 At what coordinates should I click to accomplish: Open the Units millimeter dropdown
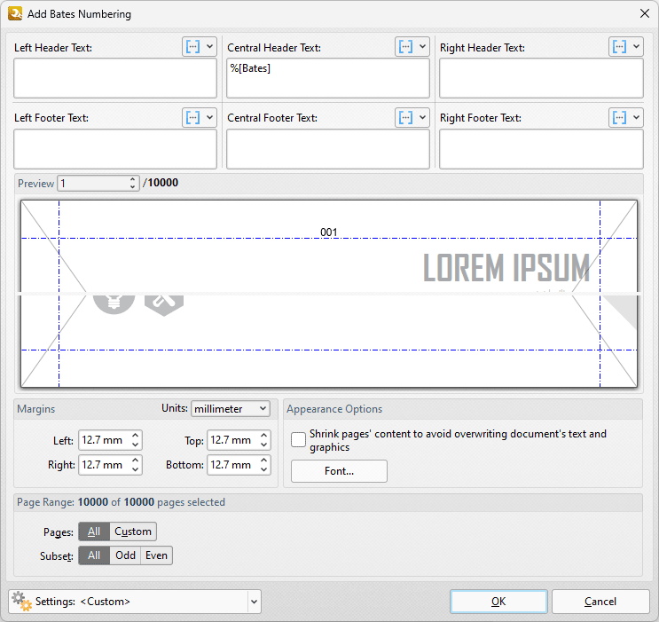tap(231, 409)
